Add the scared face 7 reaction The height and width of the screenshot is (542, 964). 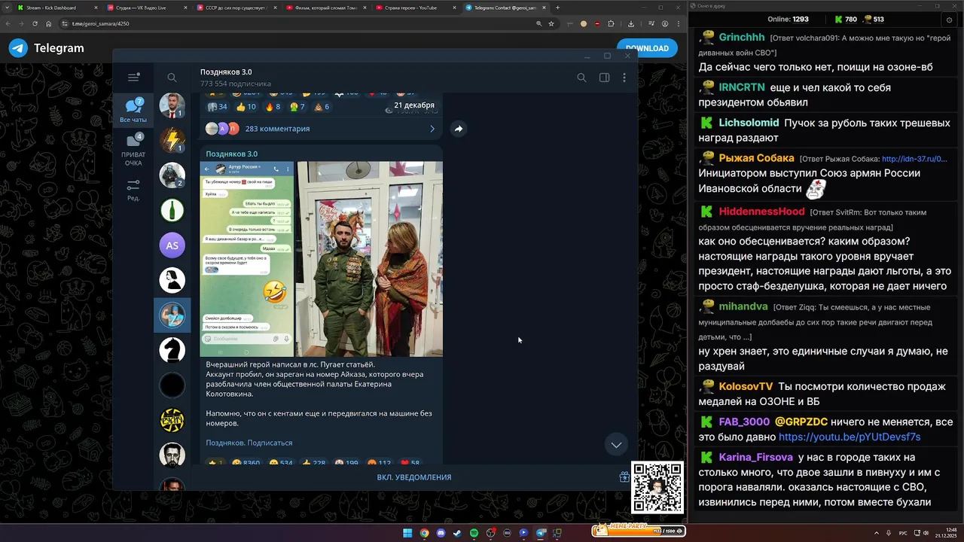tap(297, 107)
